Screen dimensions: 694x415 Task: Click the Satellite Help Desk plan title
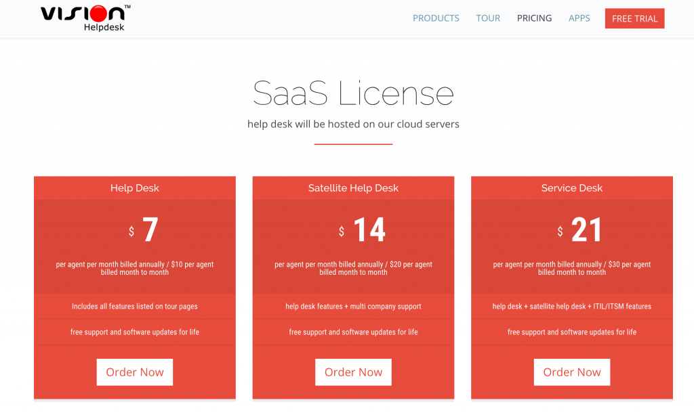[353, 188]
